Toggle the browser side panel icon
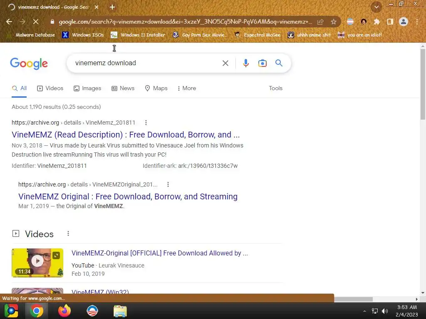The height and width of the screenshot is (319, 426). tap(390, 22)
